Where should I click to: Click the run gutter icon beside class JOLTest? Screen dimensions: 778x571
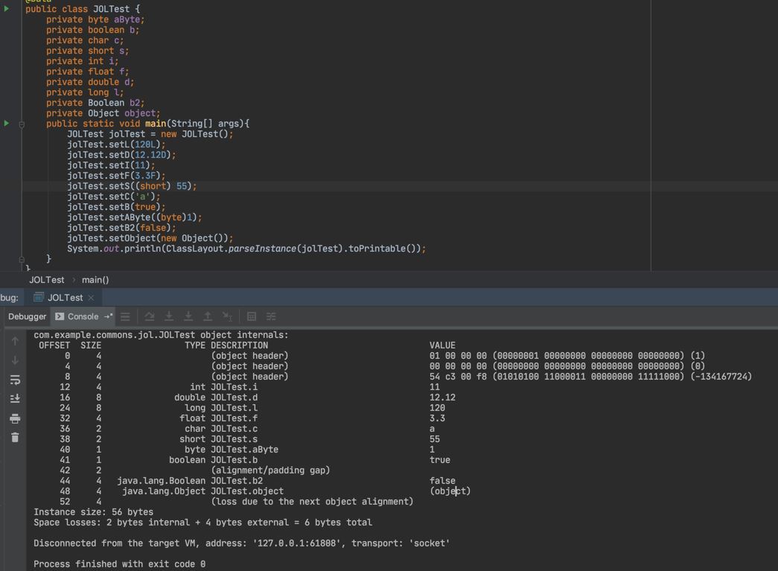pyautogui.click(x=7, y=9)
